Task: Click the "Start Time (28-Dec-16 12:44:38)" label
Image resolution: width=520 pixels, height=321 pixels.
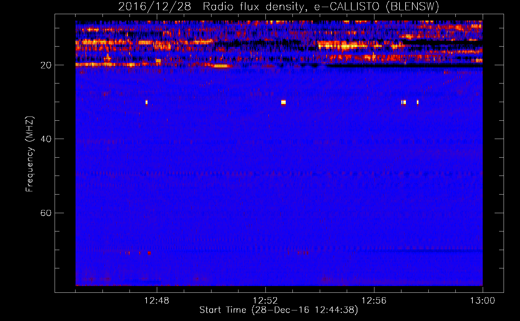Action: point(279,310)
